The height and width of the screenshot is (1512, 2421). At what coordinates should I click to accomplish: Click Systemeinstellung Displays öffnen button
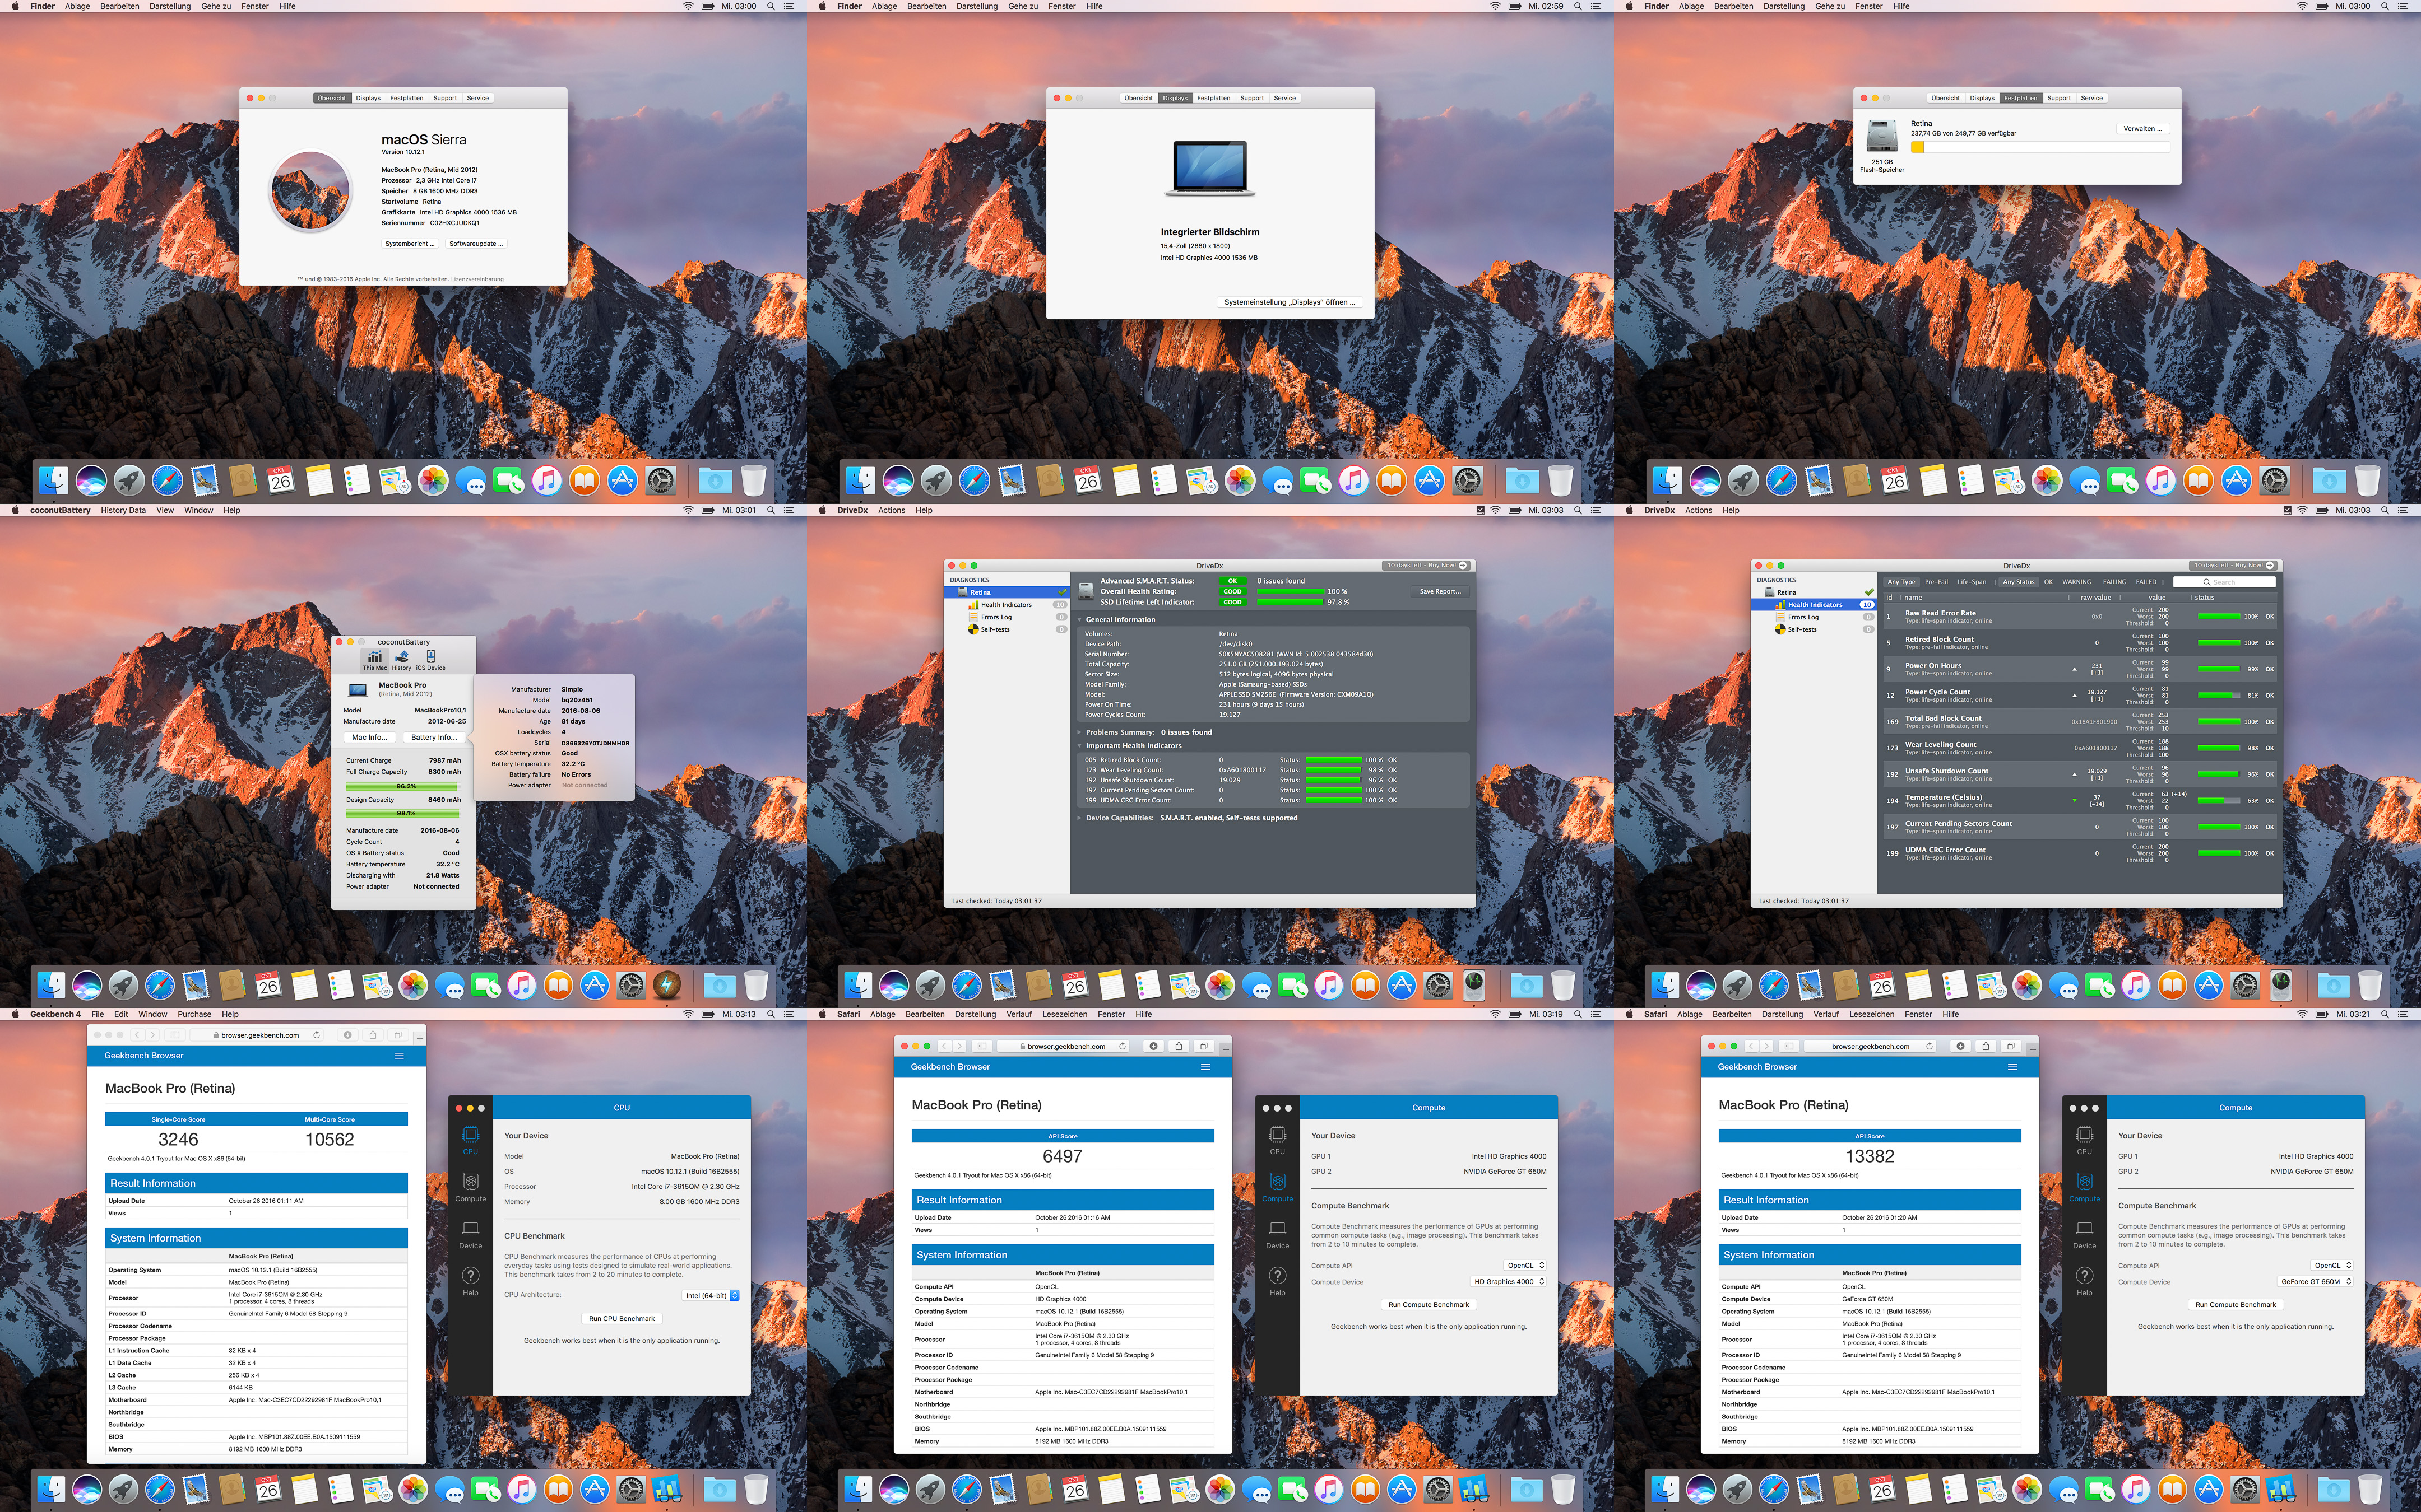[x=1290, y=302]
